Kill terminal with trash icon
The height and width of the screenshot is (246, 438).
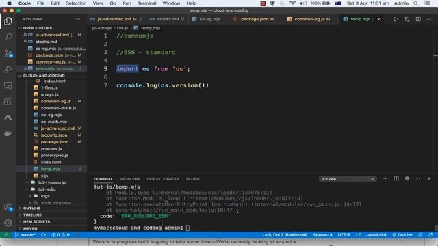click(x=407, y=178)
